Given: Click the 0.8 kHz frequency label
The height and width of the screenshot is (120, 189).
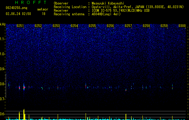Looking at the screenshot, I should [3, 84].
